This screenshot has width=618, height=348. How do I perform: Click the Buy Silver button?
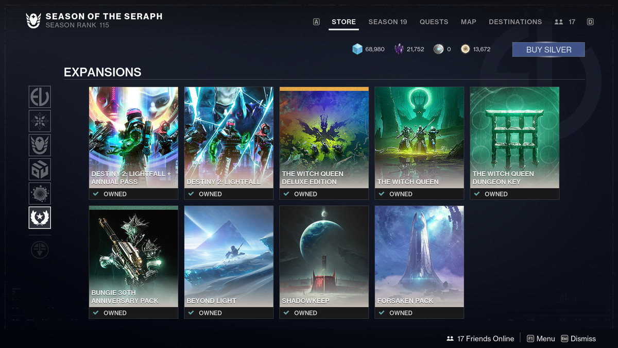tap(548, 49)
